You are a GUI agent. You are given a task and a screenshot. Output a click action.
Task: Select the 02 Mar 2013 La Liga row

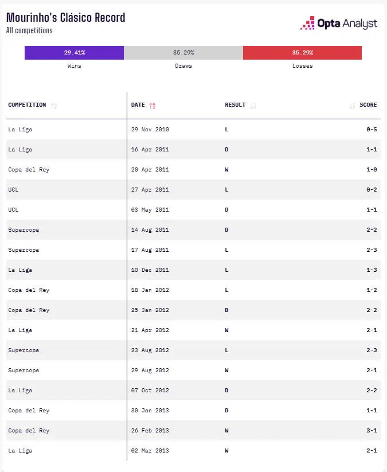tap(193, 451)
